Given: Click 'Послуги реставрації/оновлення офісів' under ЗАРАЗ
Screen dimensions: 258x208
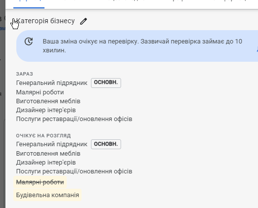Looking at the screenshot, I should [x=74, y=119].
